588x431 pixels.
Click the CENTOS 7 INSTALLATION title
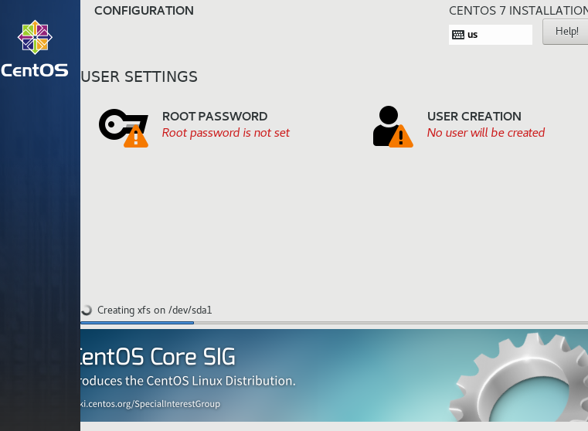518,11
